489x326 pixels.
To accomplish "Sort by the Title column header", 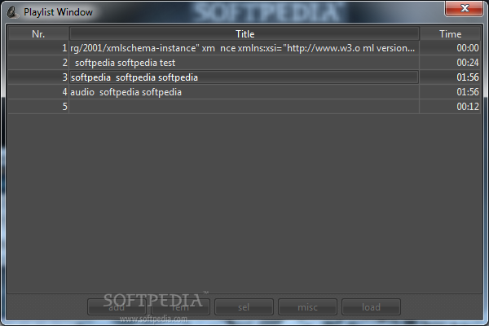I will click(244, 33).
